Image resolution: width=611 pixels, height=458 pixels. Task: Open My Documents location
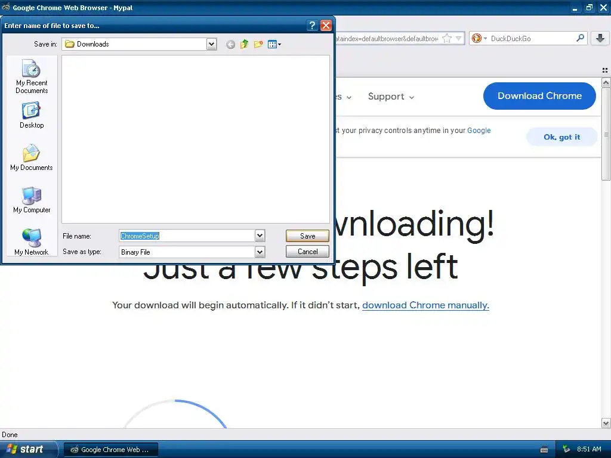tap(32, 157)
